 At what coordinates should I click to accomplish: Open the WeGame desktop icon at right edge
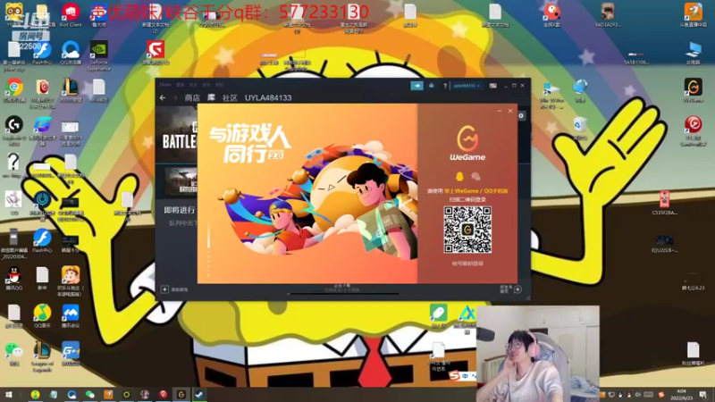694,90
